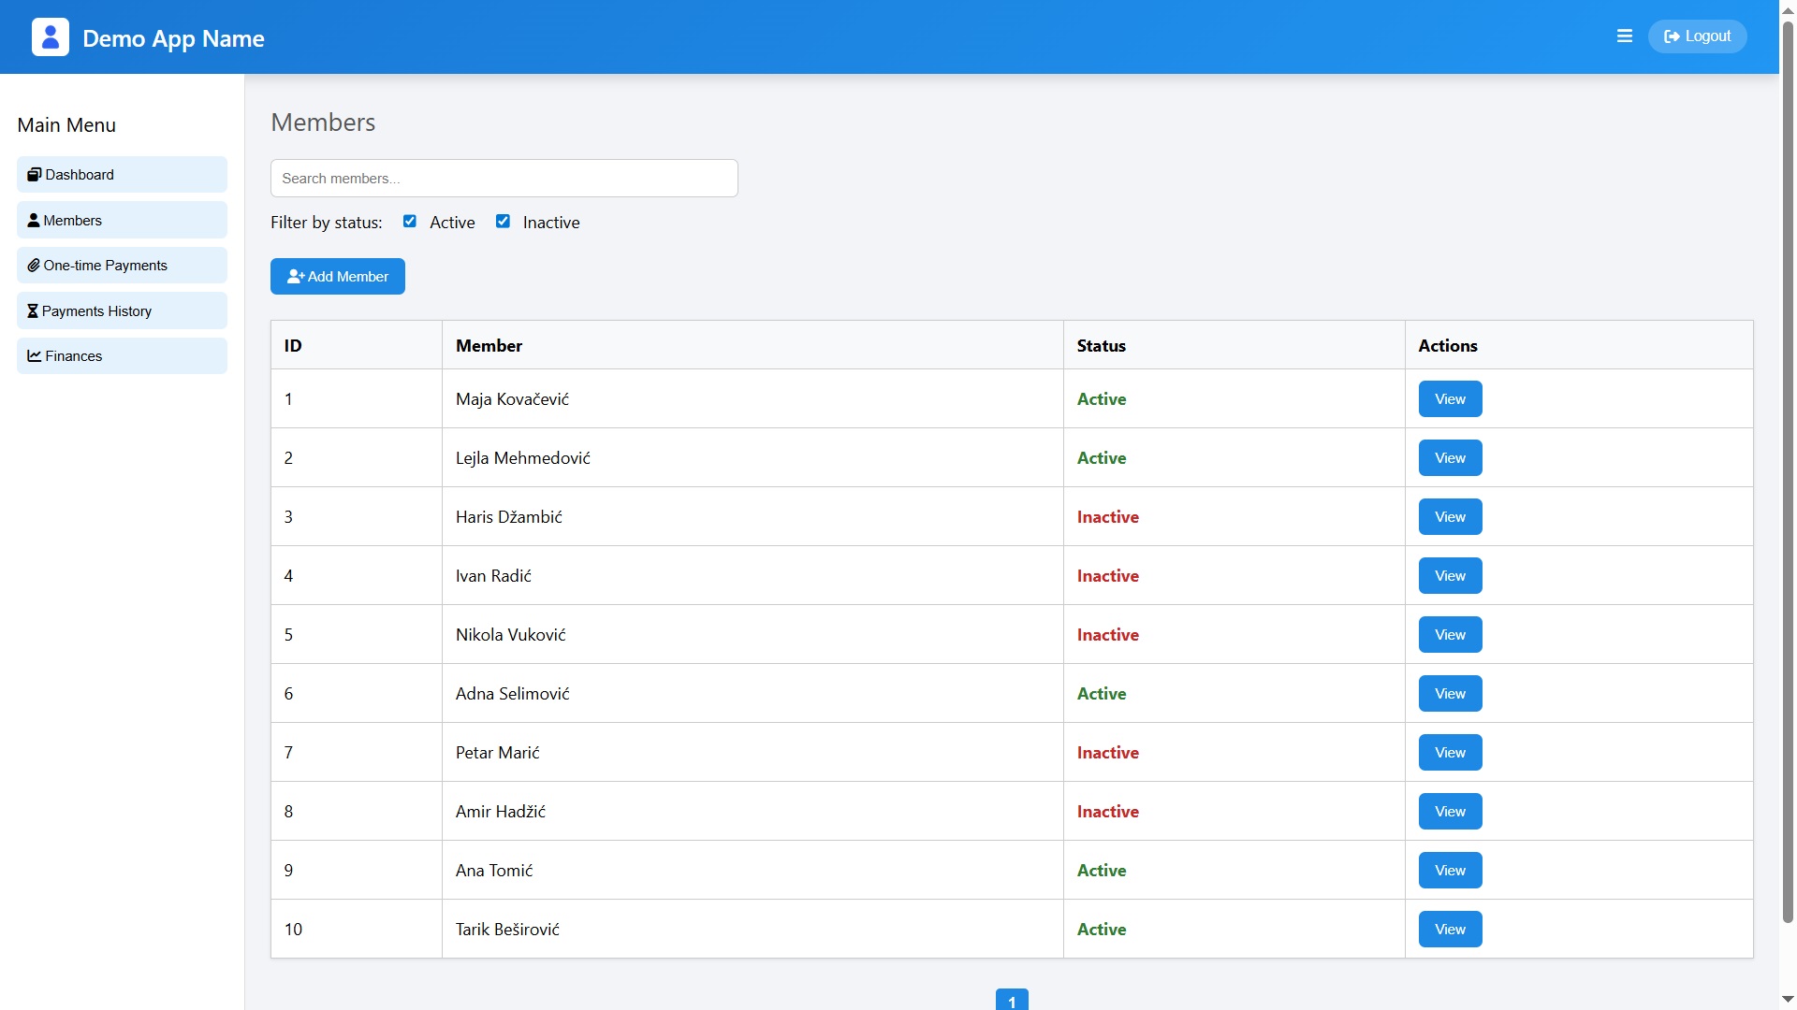Click the Payments History hourglass icon
Screen dimensions: 1797x1010
[33, 311]
